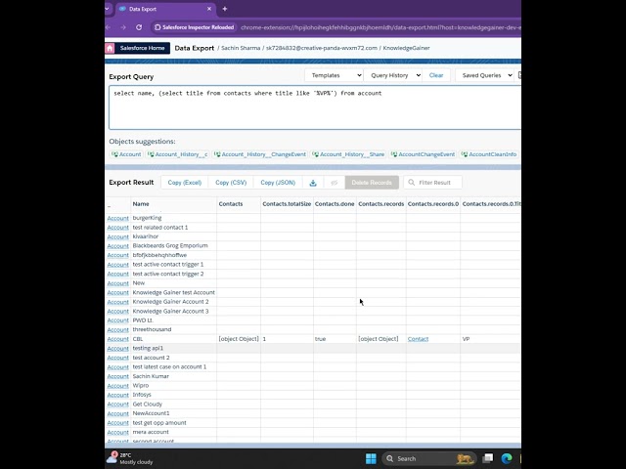Open Task View on the taskbar
626x469 pixels.
pos(487,458)
